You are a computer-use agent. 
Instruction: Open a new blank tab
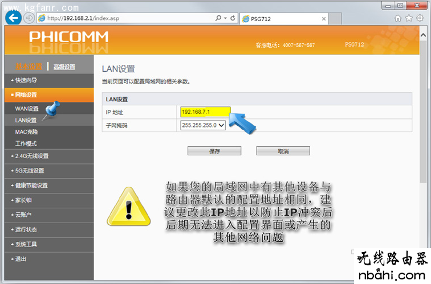pos(335,19)
